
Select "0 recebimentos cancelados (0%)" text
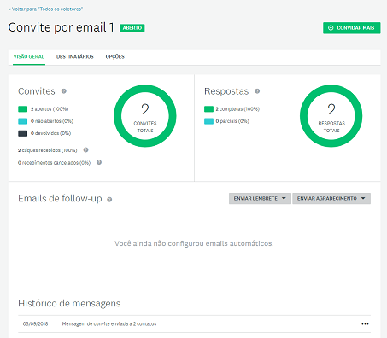coord(54,163)
